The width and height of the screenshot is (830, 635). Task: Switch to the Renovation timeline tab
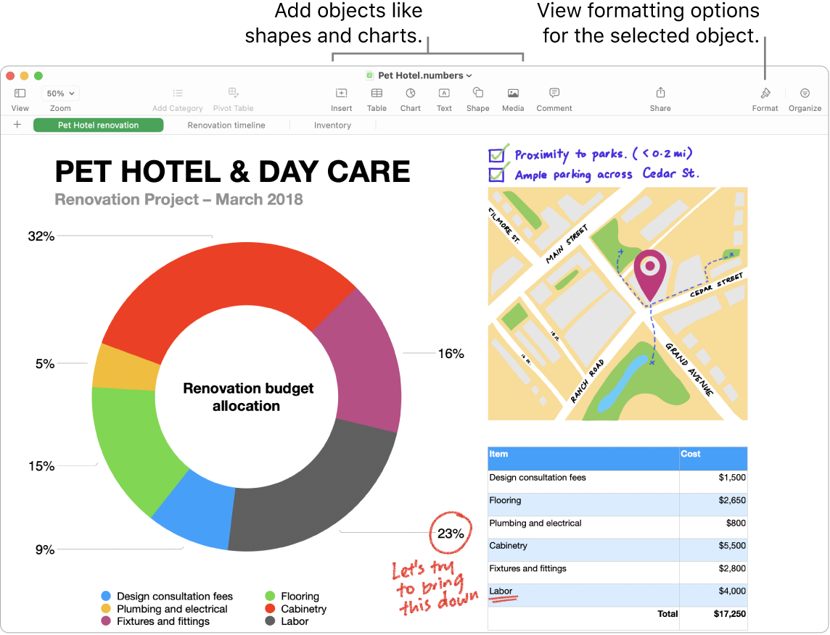226,125
